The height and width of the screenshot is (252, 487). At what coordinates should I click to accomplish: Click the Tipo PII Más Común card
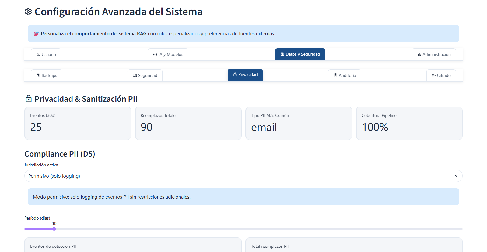299,123
